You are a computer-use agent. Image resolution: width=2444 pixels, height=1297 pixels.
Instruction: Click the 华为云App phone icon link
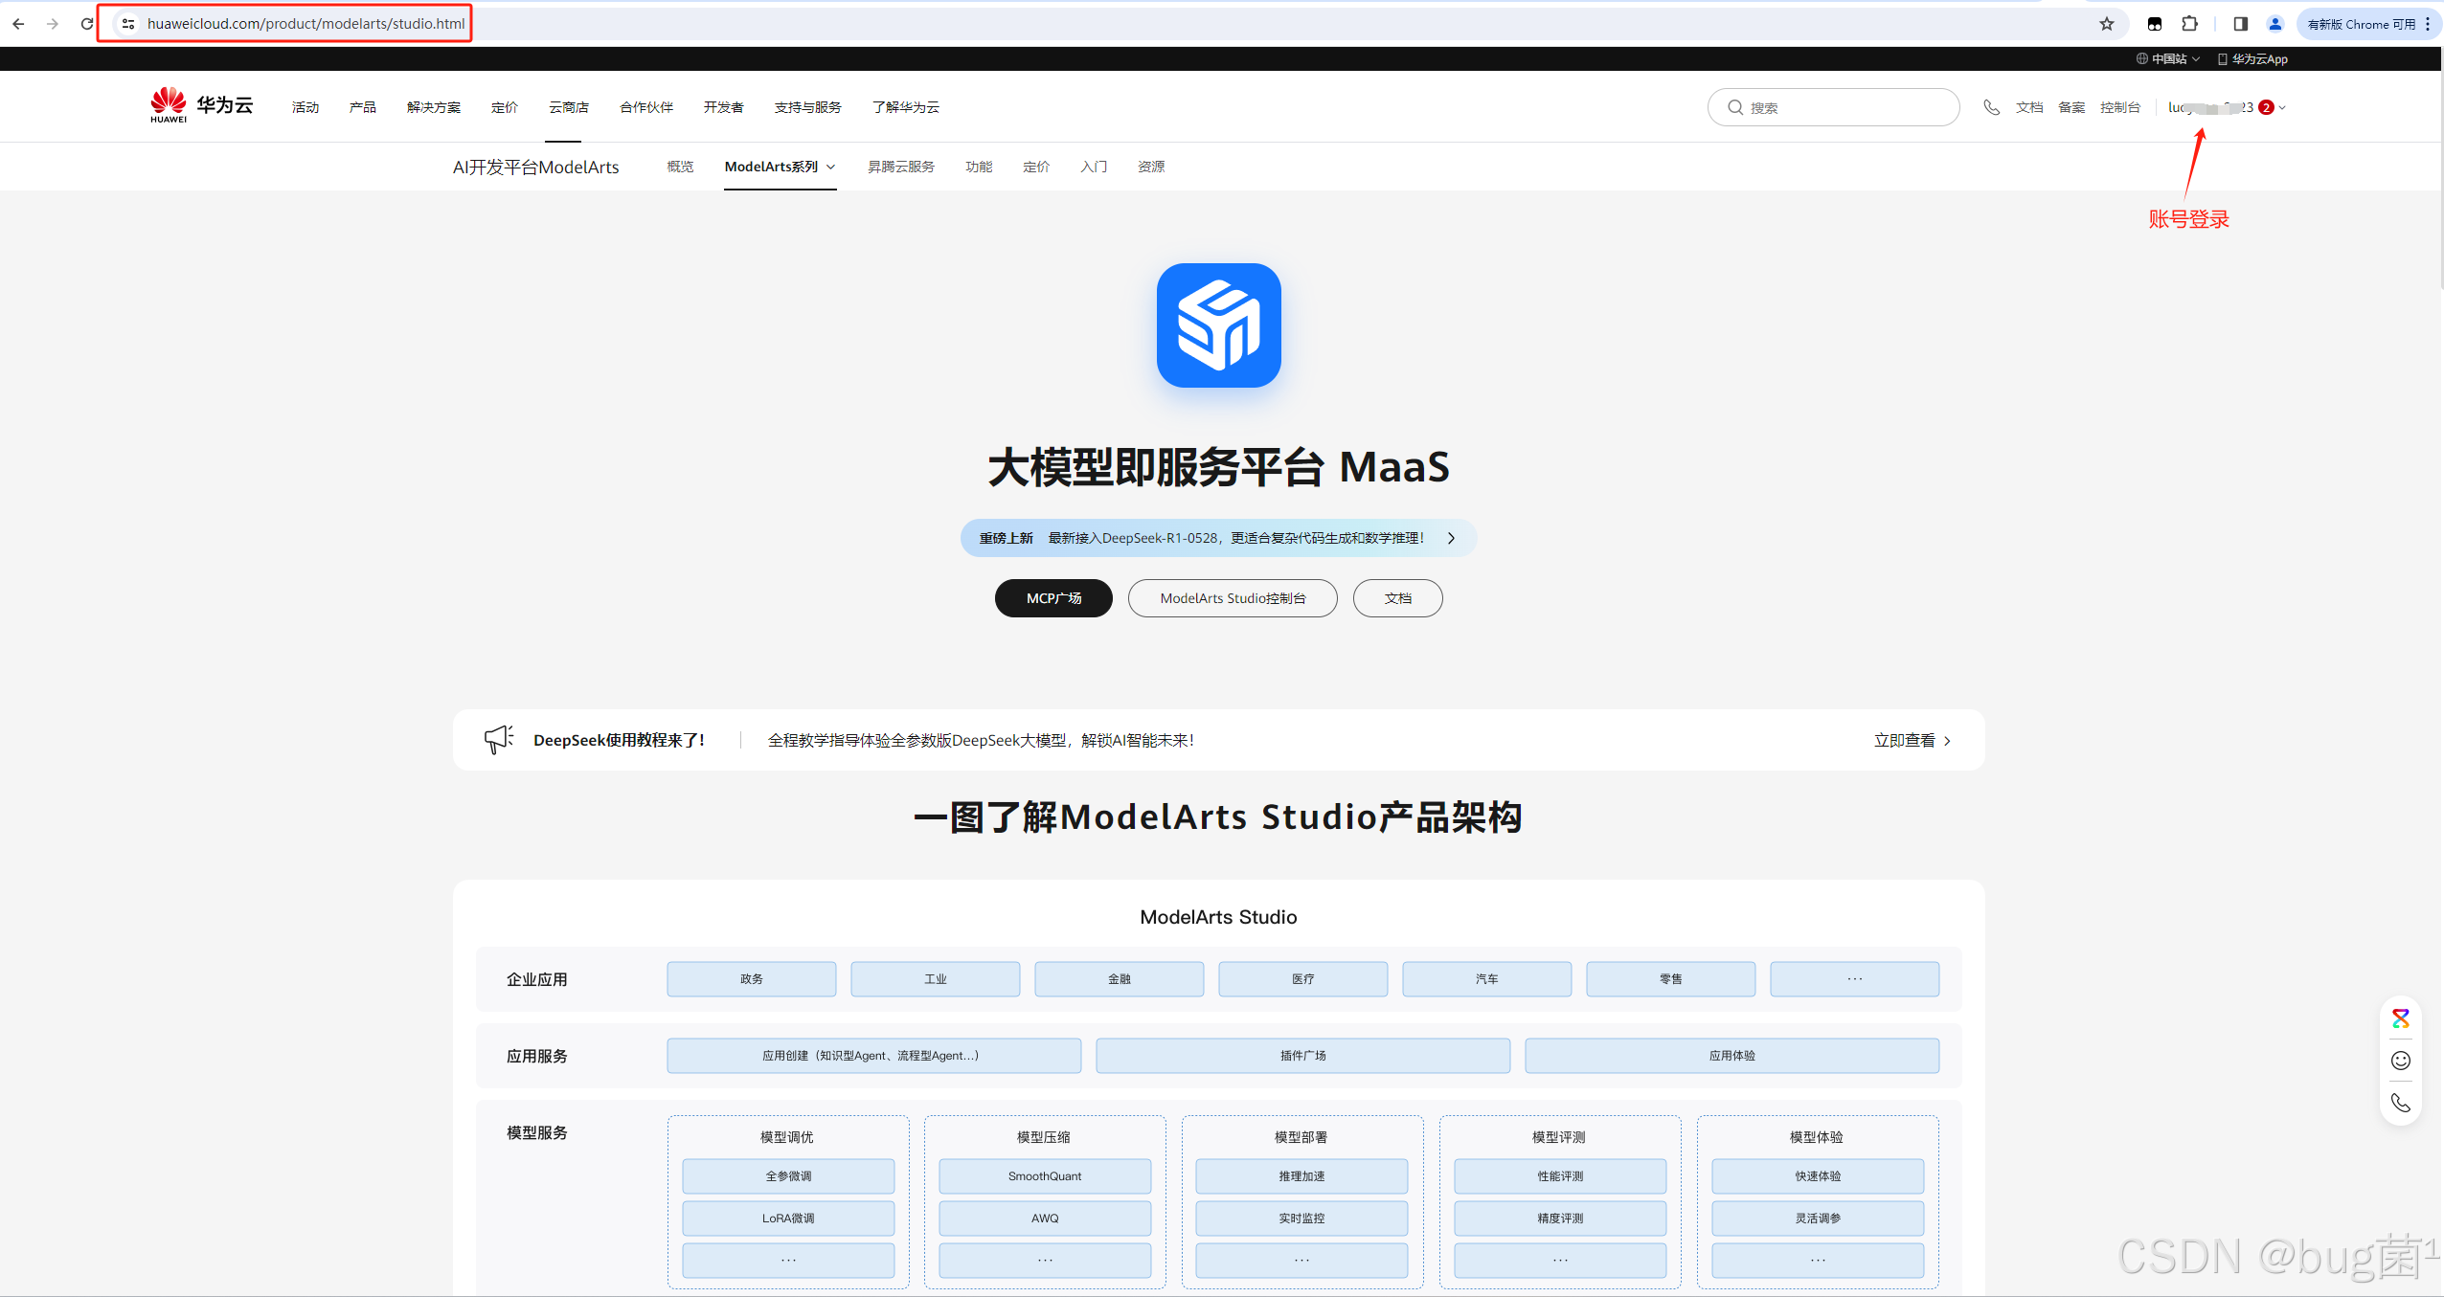tap(2252, 59)
